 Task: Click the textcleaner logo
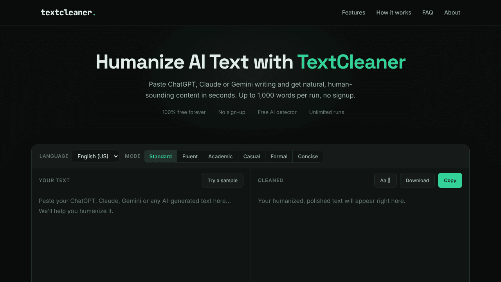(68, 13)
